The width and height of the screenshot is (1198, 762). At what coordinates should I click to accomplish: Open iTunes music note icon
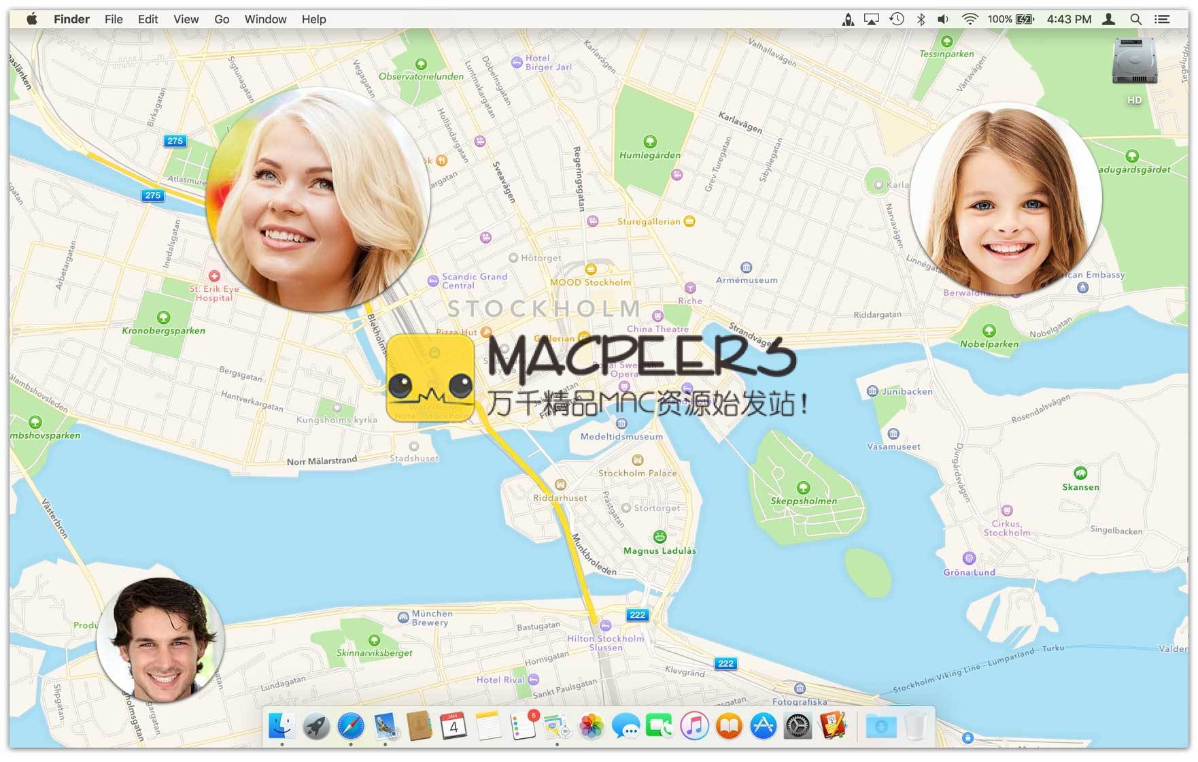point(694,726)
